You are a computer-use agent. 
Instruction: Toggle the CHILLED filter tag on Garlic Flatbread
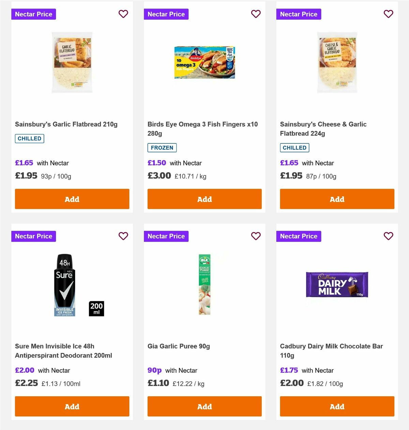point(29,138)
